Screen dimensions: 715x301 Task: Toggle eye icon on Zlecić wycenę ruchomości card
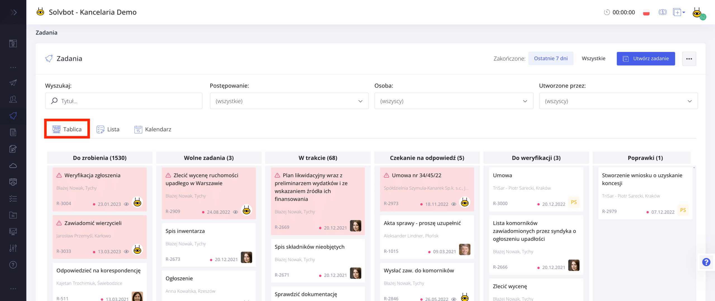click(235, 212)
